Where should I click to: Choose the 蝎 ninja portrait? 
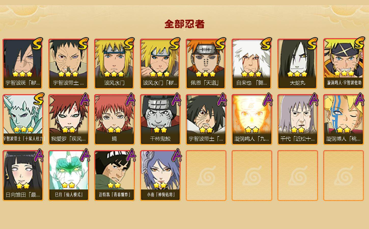coord(114,120)
